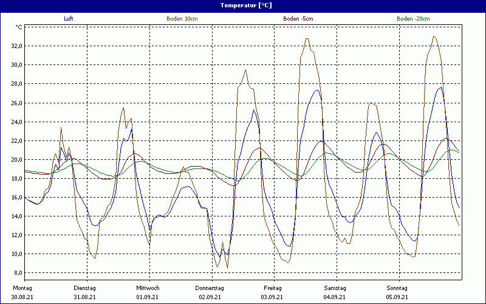This screenshot has width=486, height=304.
Task: Click the 'Dienstag' day label
Action: tap(84, 288)
